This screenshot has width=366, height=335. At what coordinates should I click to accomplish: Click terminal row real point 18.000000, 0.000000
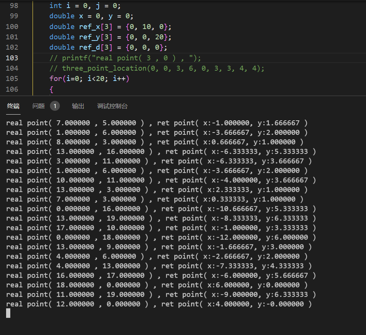157,285
